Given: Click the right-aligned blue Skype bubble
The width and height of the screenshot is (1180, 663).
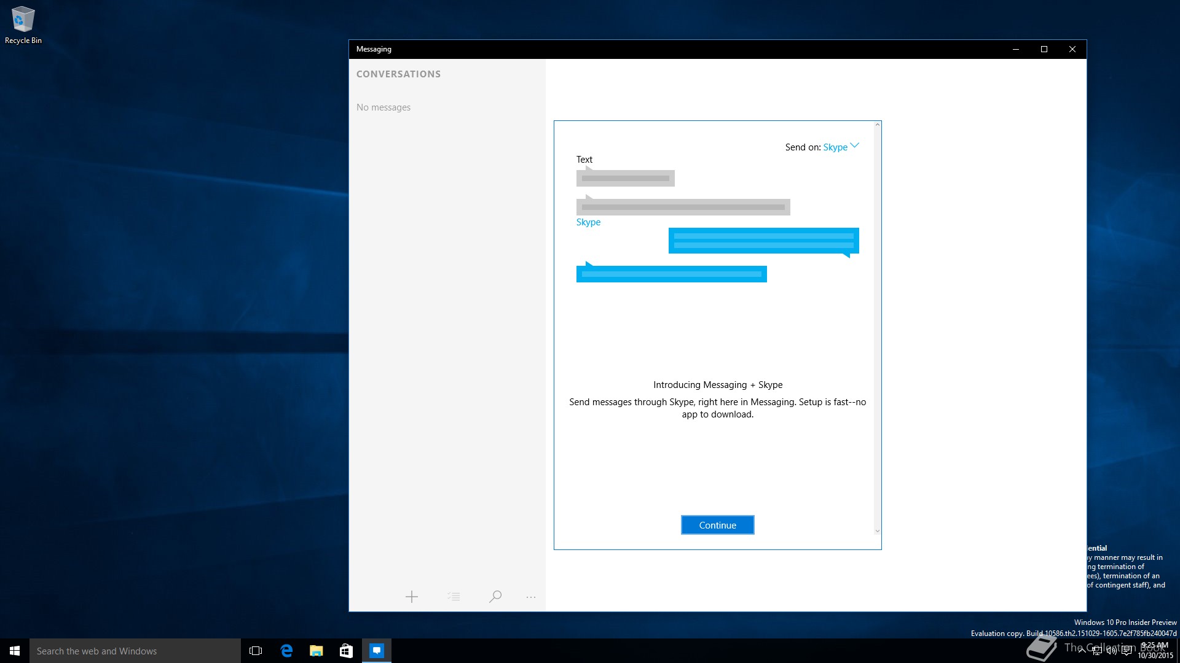Looking at the screenshot, I should (763, 241).
